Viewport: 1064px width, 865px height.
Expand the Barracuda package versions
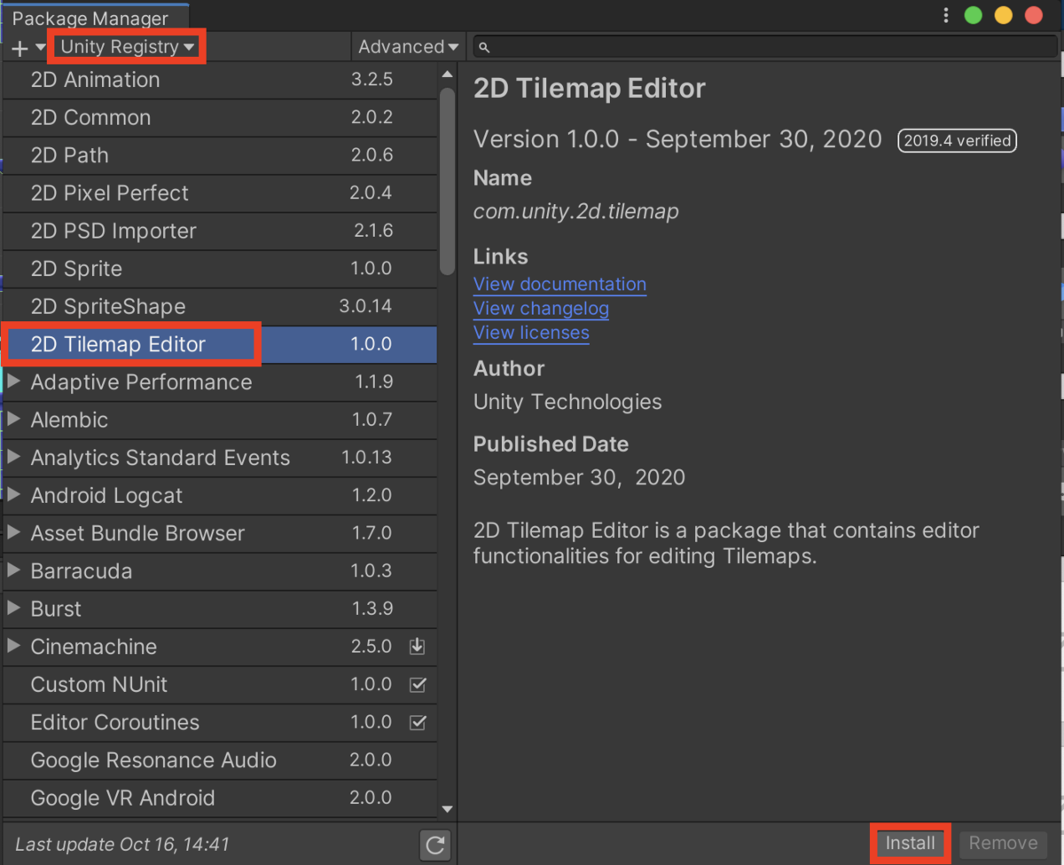13,570
